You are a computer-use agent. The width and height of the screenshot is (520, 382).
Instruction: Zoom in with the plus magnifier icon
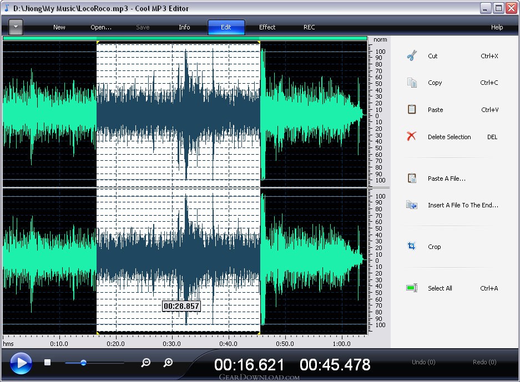pyautogui.click(x=168, y=363)
